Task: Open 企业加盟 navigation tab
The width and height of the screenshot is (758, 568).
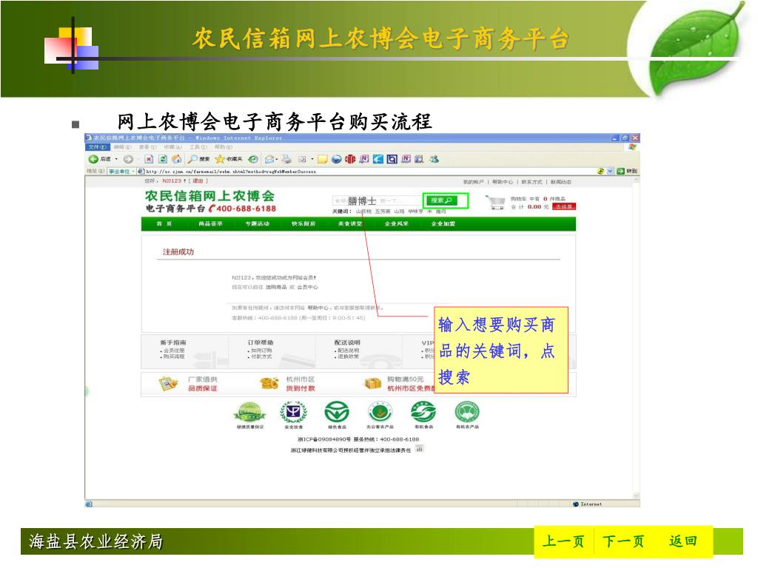Action: coord(443,223)
